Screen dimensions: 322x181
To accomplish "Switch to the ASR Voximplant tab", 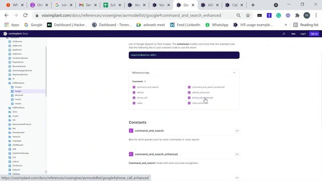I will [x=210, y=5].
